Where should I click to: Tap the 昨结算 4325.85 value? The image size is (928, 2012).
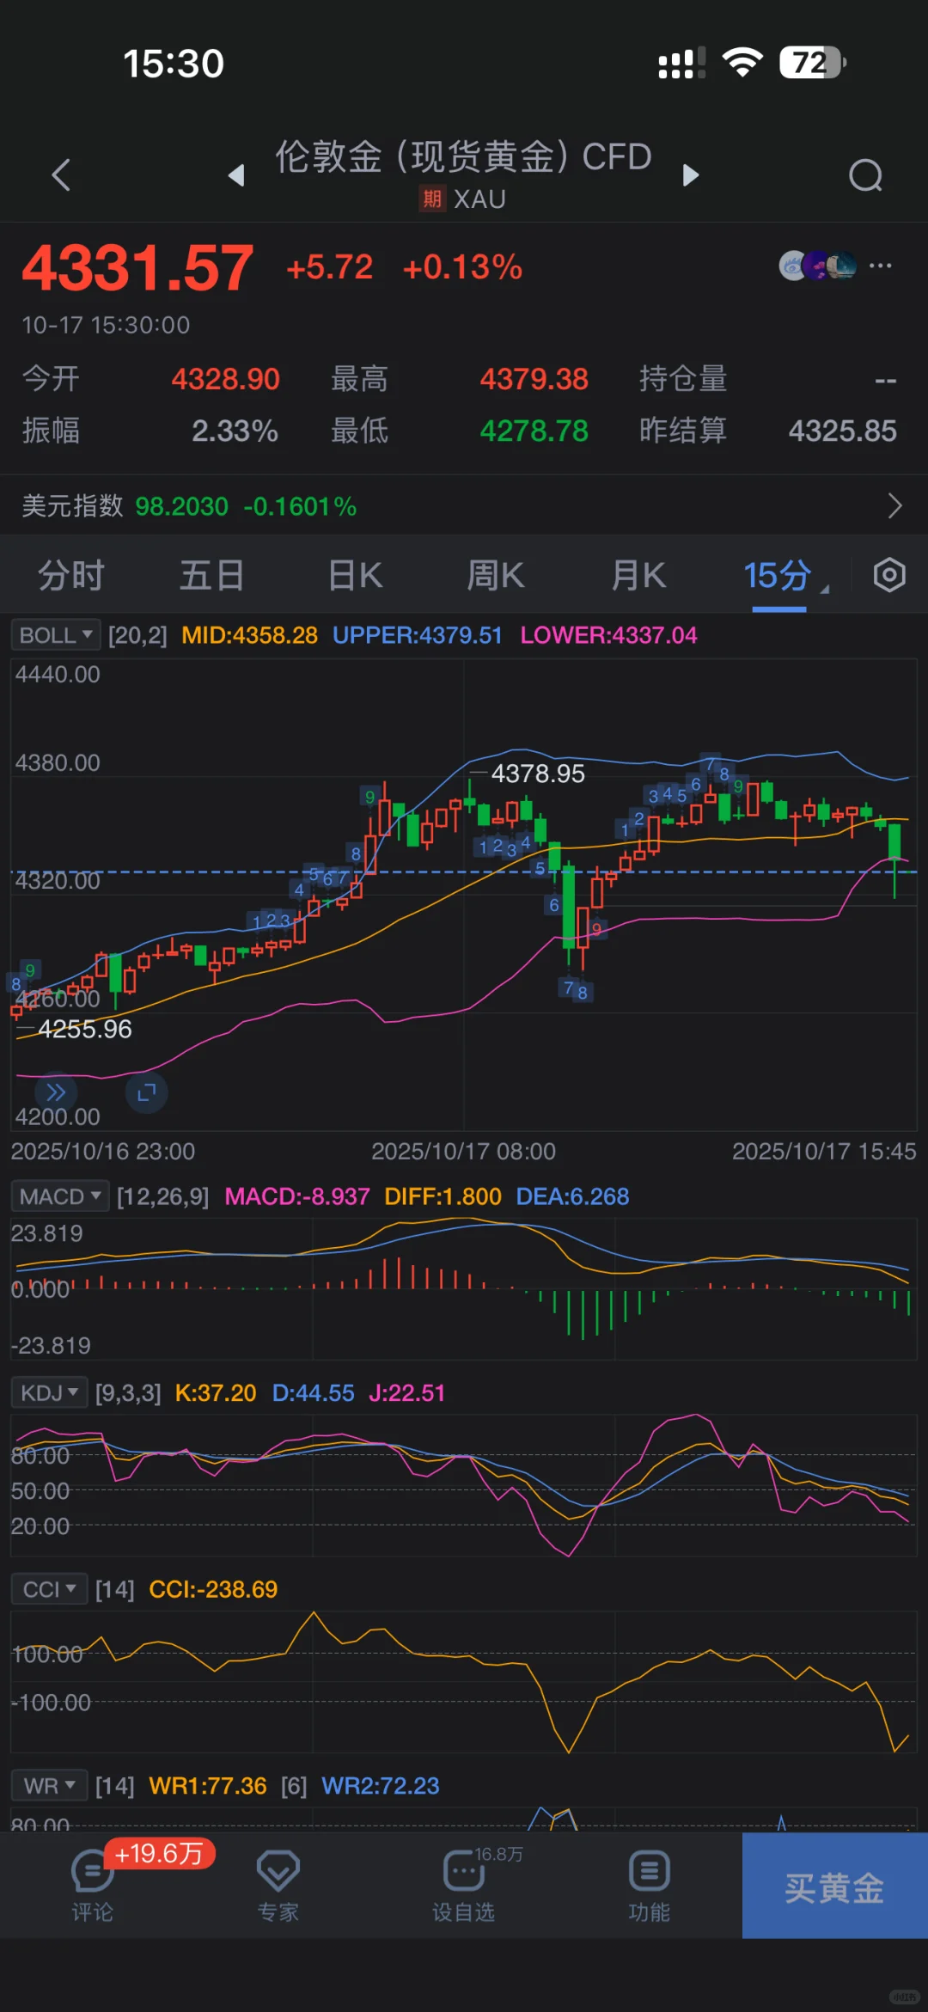[842, 431]
